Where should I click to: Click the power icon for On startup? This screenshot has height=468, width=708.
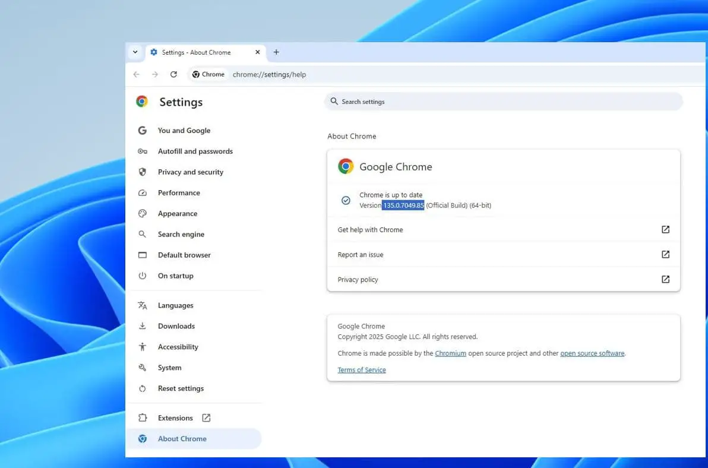point(142,276)
